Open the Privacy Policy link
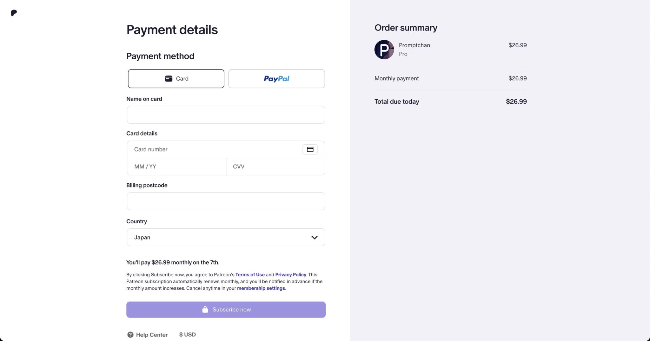Image resolution: width=650 pixels, height=341 pixels. (290, 275)
